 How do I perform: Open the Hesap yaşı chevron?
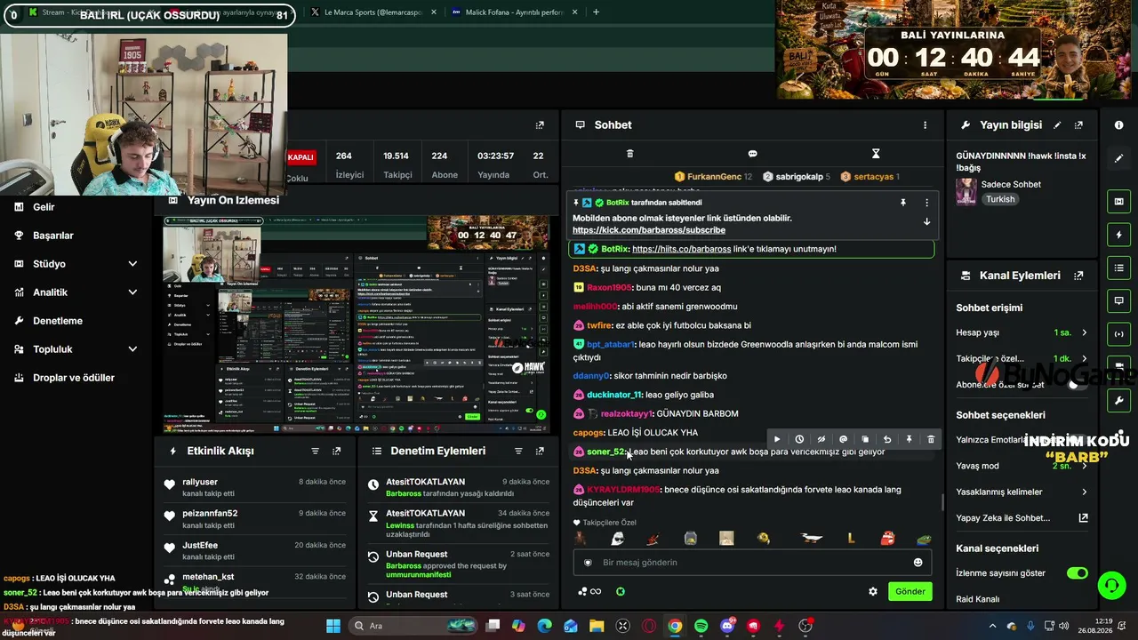(1084, 332)
